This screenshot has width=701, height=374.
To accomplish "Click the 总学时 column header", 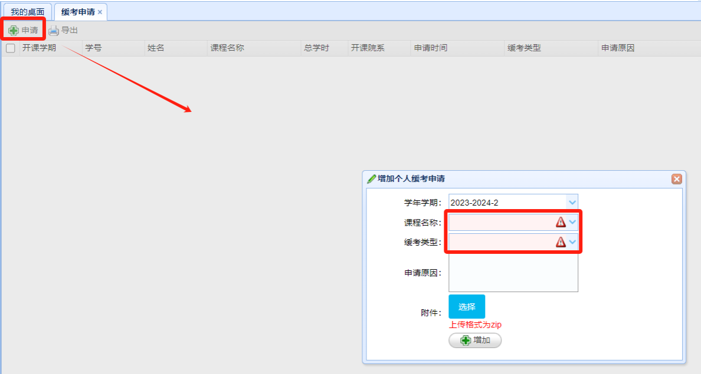I will click(x=316, y=48).
